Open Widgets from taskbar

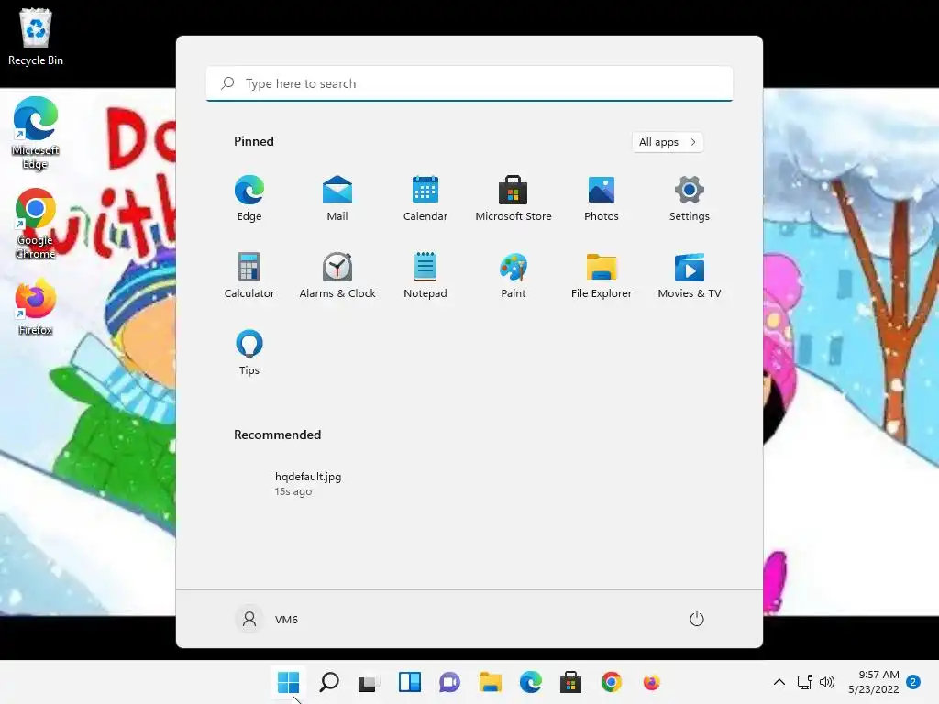coord(410,682)
